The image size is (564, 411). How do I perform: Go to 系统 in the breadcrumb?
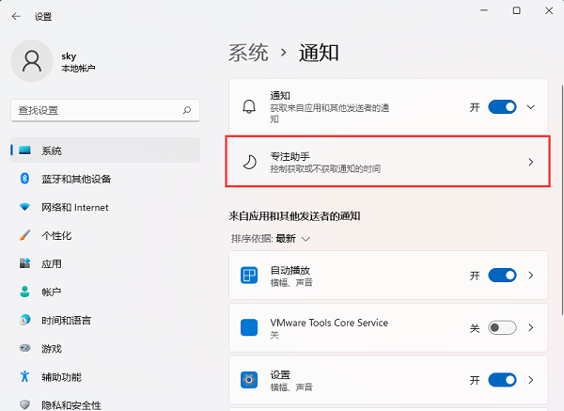pos(248,53)
